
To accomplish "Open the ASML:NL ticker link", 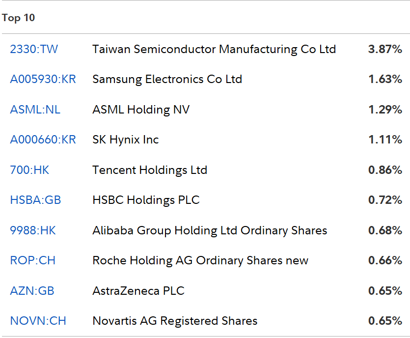I will (35, 110).
